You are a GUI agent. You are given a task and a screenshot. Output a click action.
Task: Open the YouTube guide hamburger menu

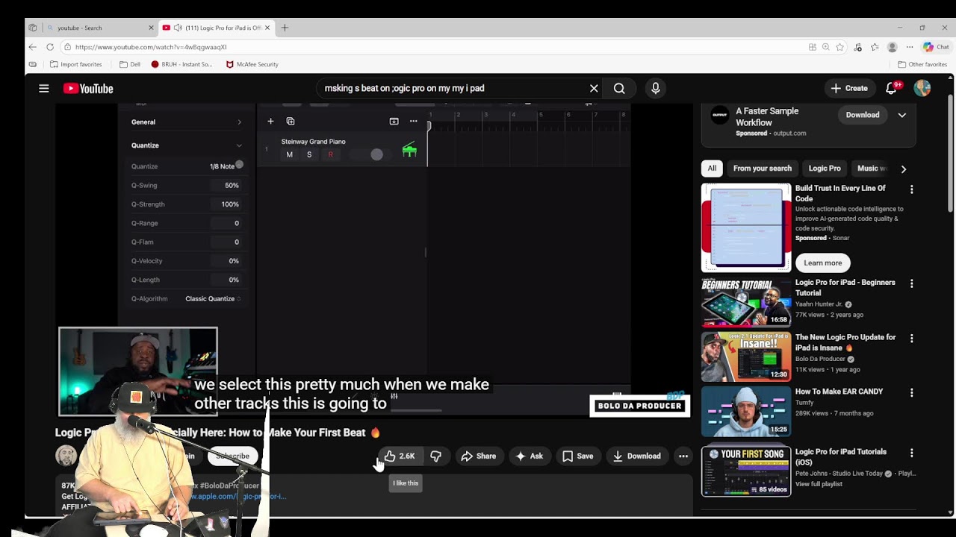click(x=44, y=88)
